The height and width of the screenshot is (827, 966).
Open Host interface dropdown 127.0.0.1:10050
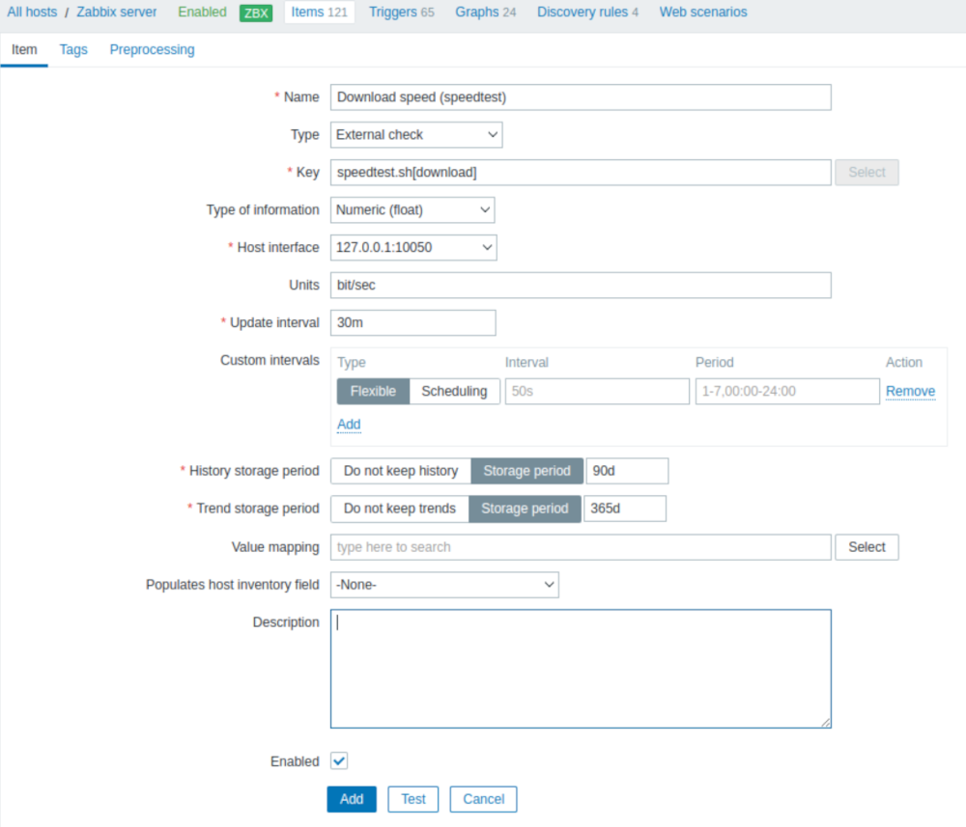(x=413, y=247)
